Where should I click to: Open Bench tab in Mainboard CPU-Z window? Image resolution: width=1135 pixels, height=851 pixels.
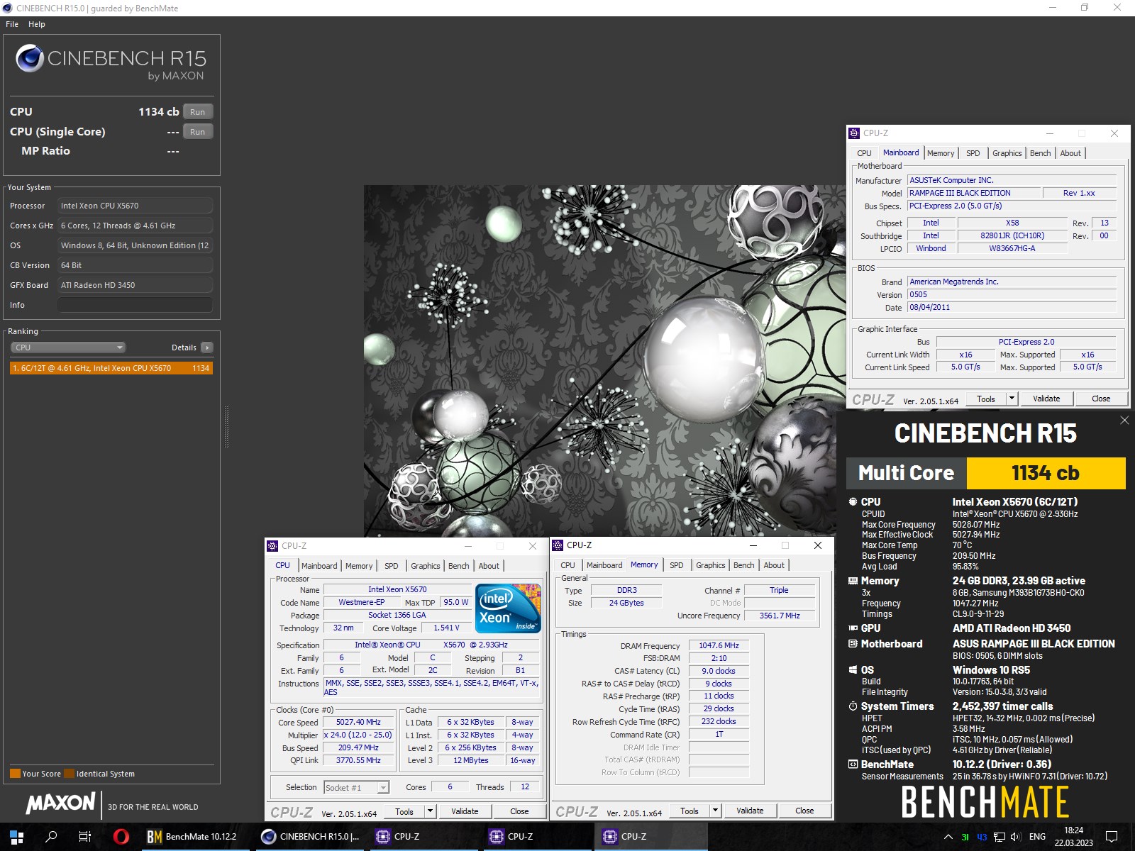tap(1040, 153)
